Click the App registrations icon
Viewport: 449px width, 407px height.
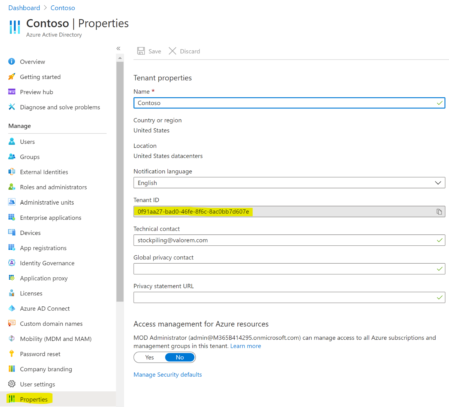12,248
